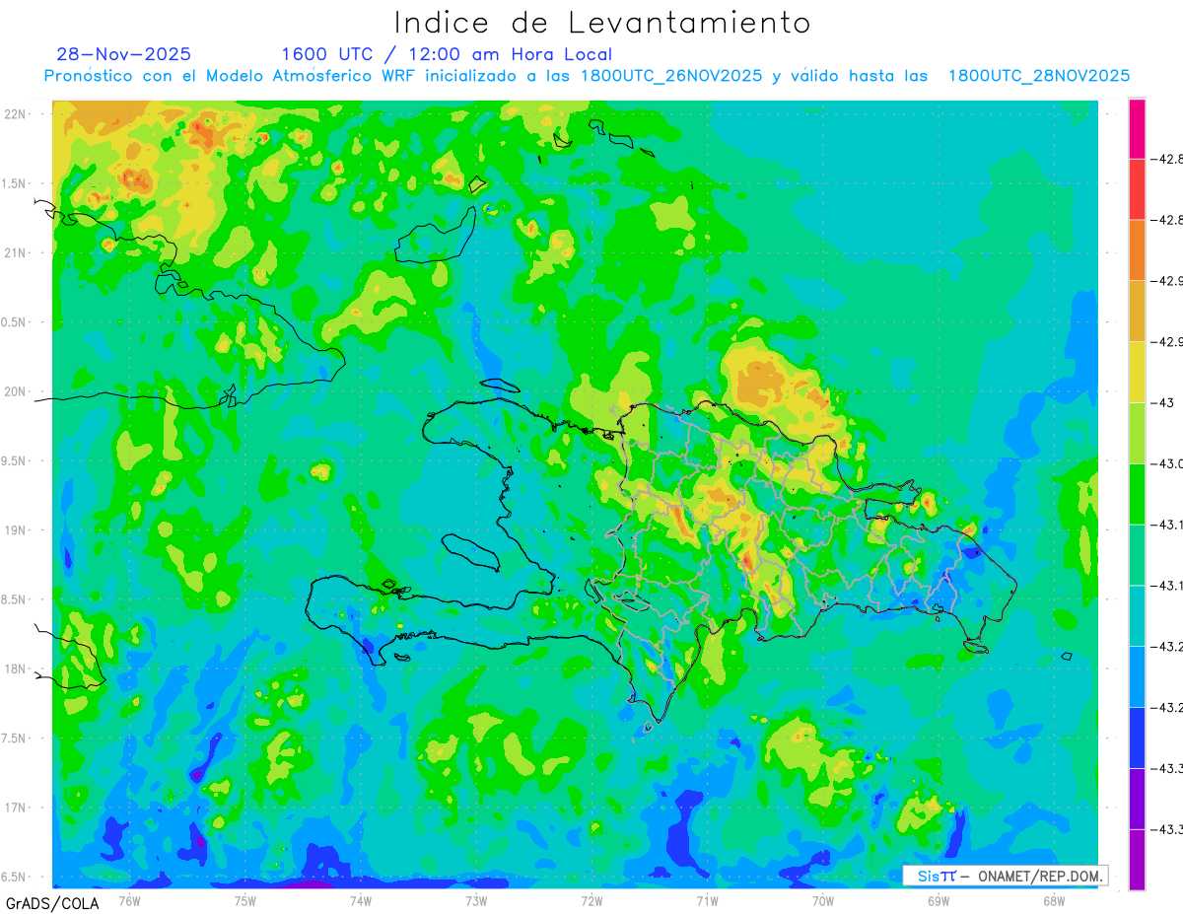
Task: Pick the bright yellow swatch on the color scale
Action: [x=1137, y=372]
